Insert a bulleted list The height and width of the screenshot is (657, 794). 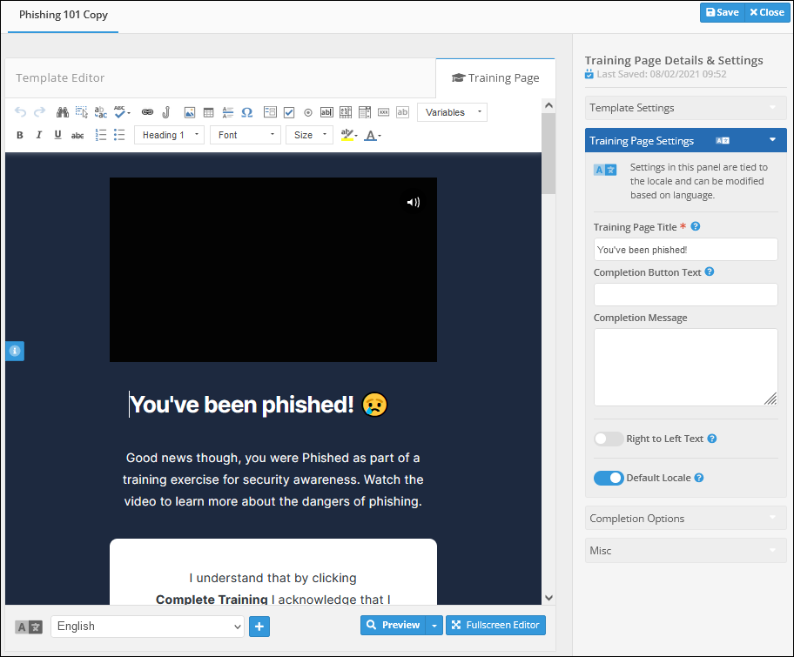[x=119, y=135]
